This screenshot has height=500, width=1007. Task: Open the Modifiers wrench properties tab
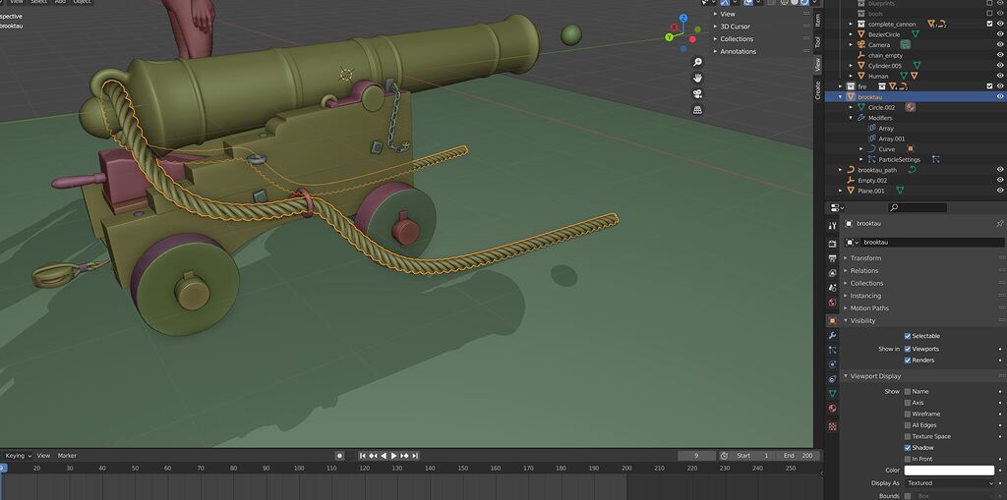[832, 335]
